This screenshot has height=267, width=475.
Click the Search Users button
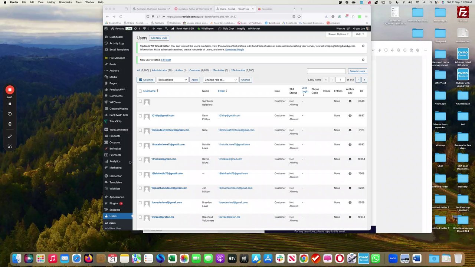click(357, 71)
